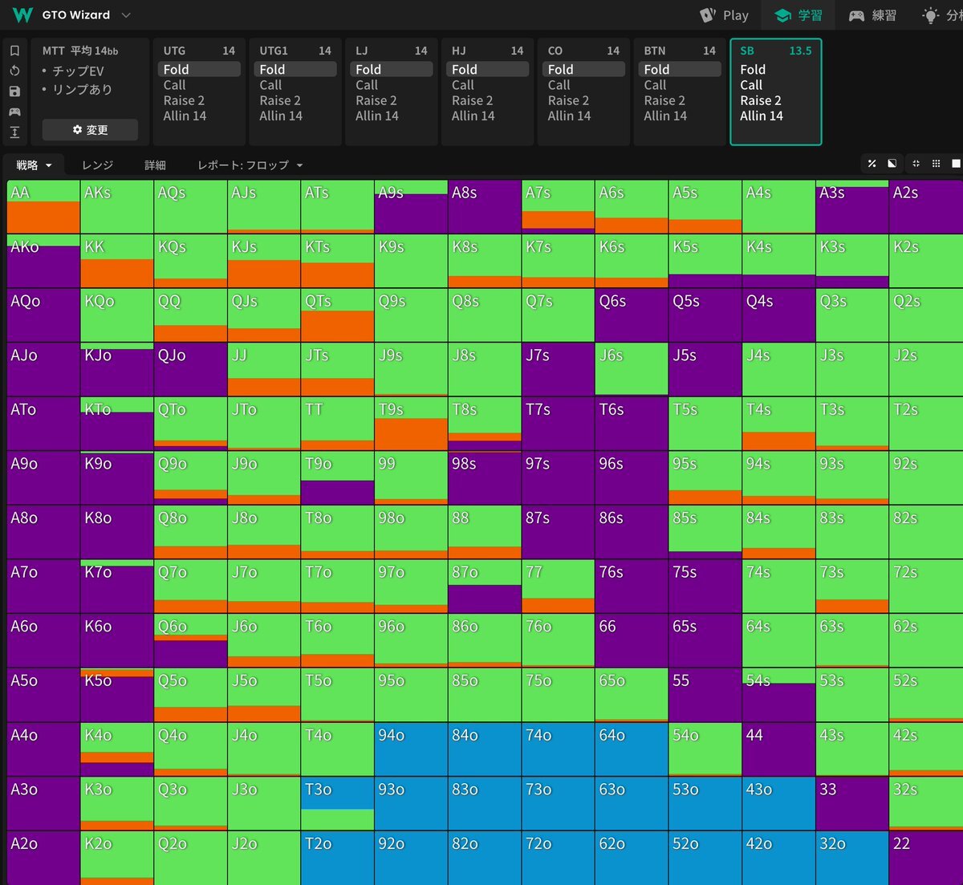Click the T4s hand cell

pyautogui.click(x=778, y=424)
